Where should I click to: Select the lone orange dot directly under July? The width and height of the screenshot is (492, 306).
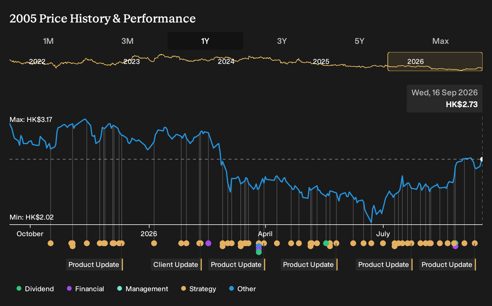click(x=383, y=243)
